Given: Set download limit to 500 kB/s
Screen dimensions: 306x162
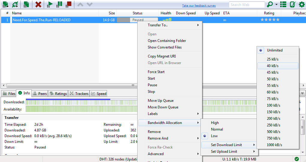Looking at the screenshot, I should coord(278,131).
